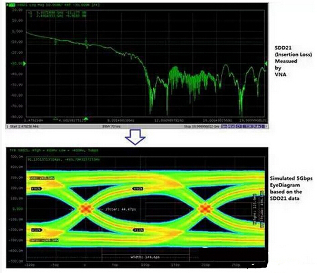This screenshot has height=273, width=317.
Task: Click the active trace indicator beside the SDD21 title
Action: pyautogui.click(x=11, y=4)
